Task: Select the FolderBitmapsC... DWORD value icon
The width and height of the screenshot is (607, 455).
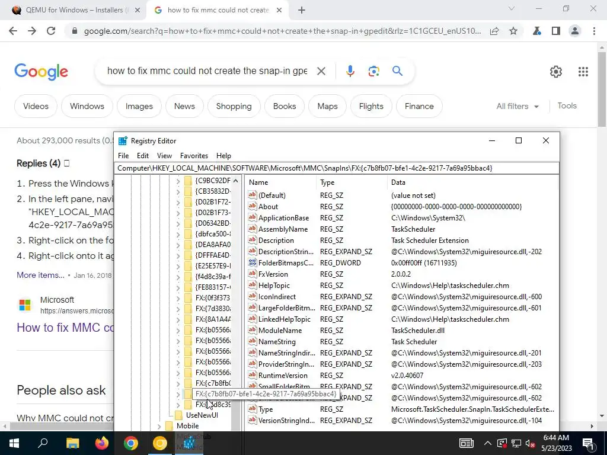Action: [x=253, y=262]
